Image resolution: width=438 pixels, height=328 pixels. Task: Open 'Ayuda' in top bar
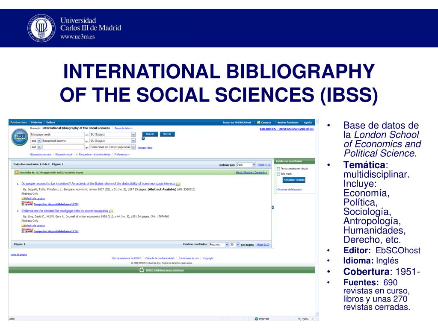(308, 123)
